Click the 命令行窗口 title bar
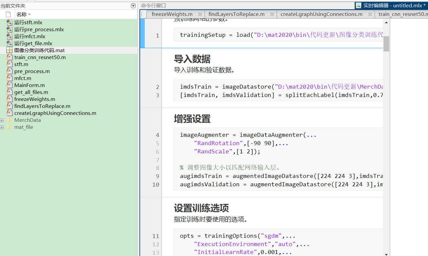This screenshot has height=256, width=428. tap(246, 6)
